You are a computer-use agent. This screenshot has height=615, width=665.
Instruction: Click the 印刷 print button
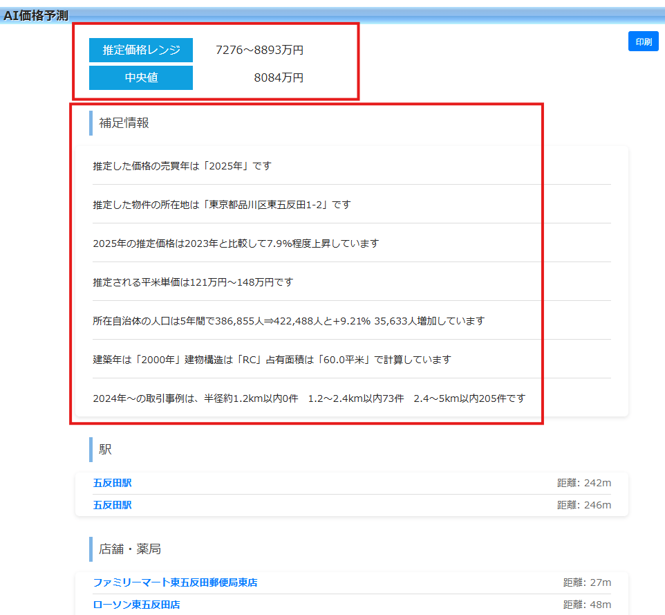(643, 41)
